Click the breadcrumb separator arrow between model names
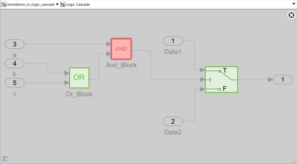 pos(58,4)
